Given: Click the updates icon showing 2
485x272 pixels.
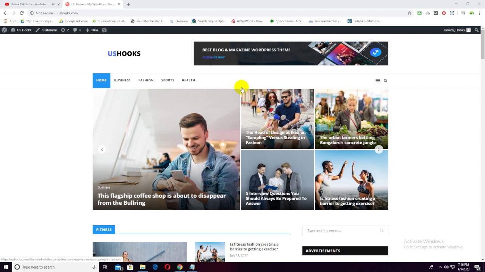Looking at the screenshot, I should point(65,30).
